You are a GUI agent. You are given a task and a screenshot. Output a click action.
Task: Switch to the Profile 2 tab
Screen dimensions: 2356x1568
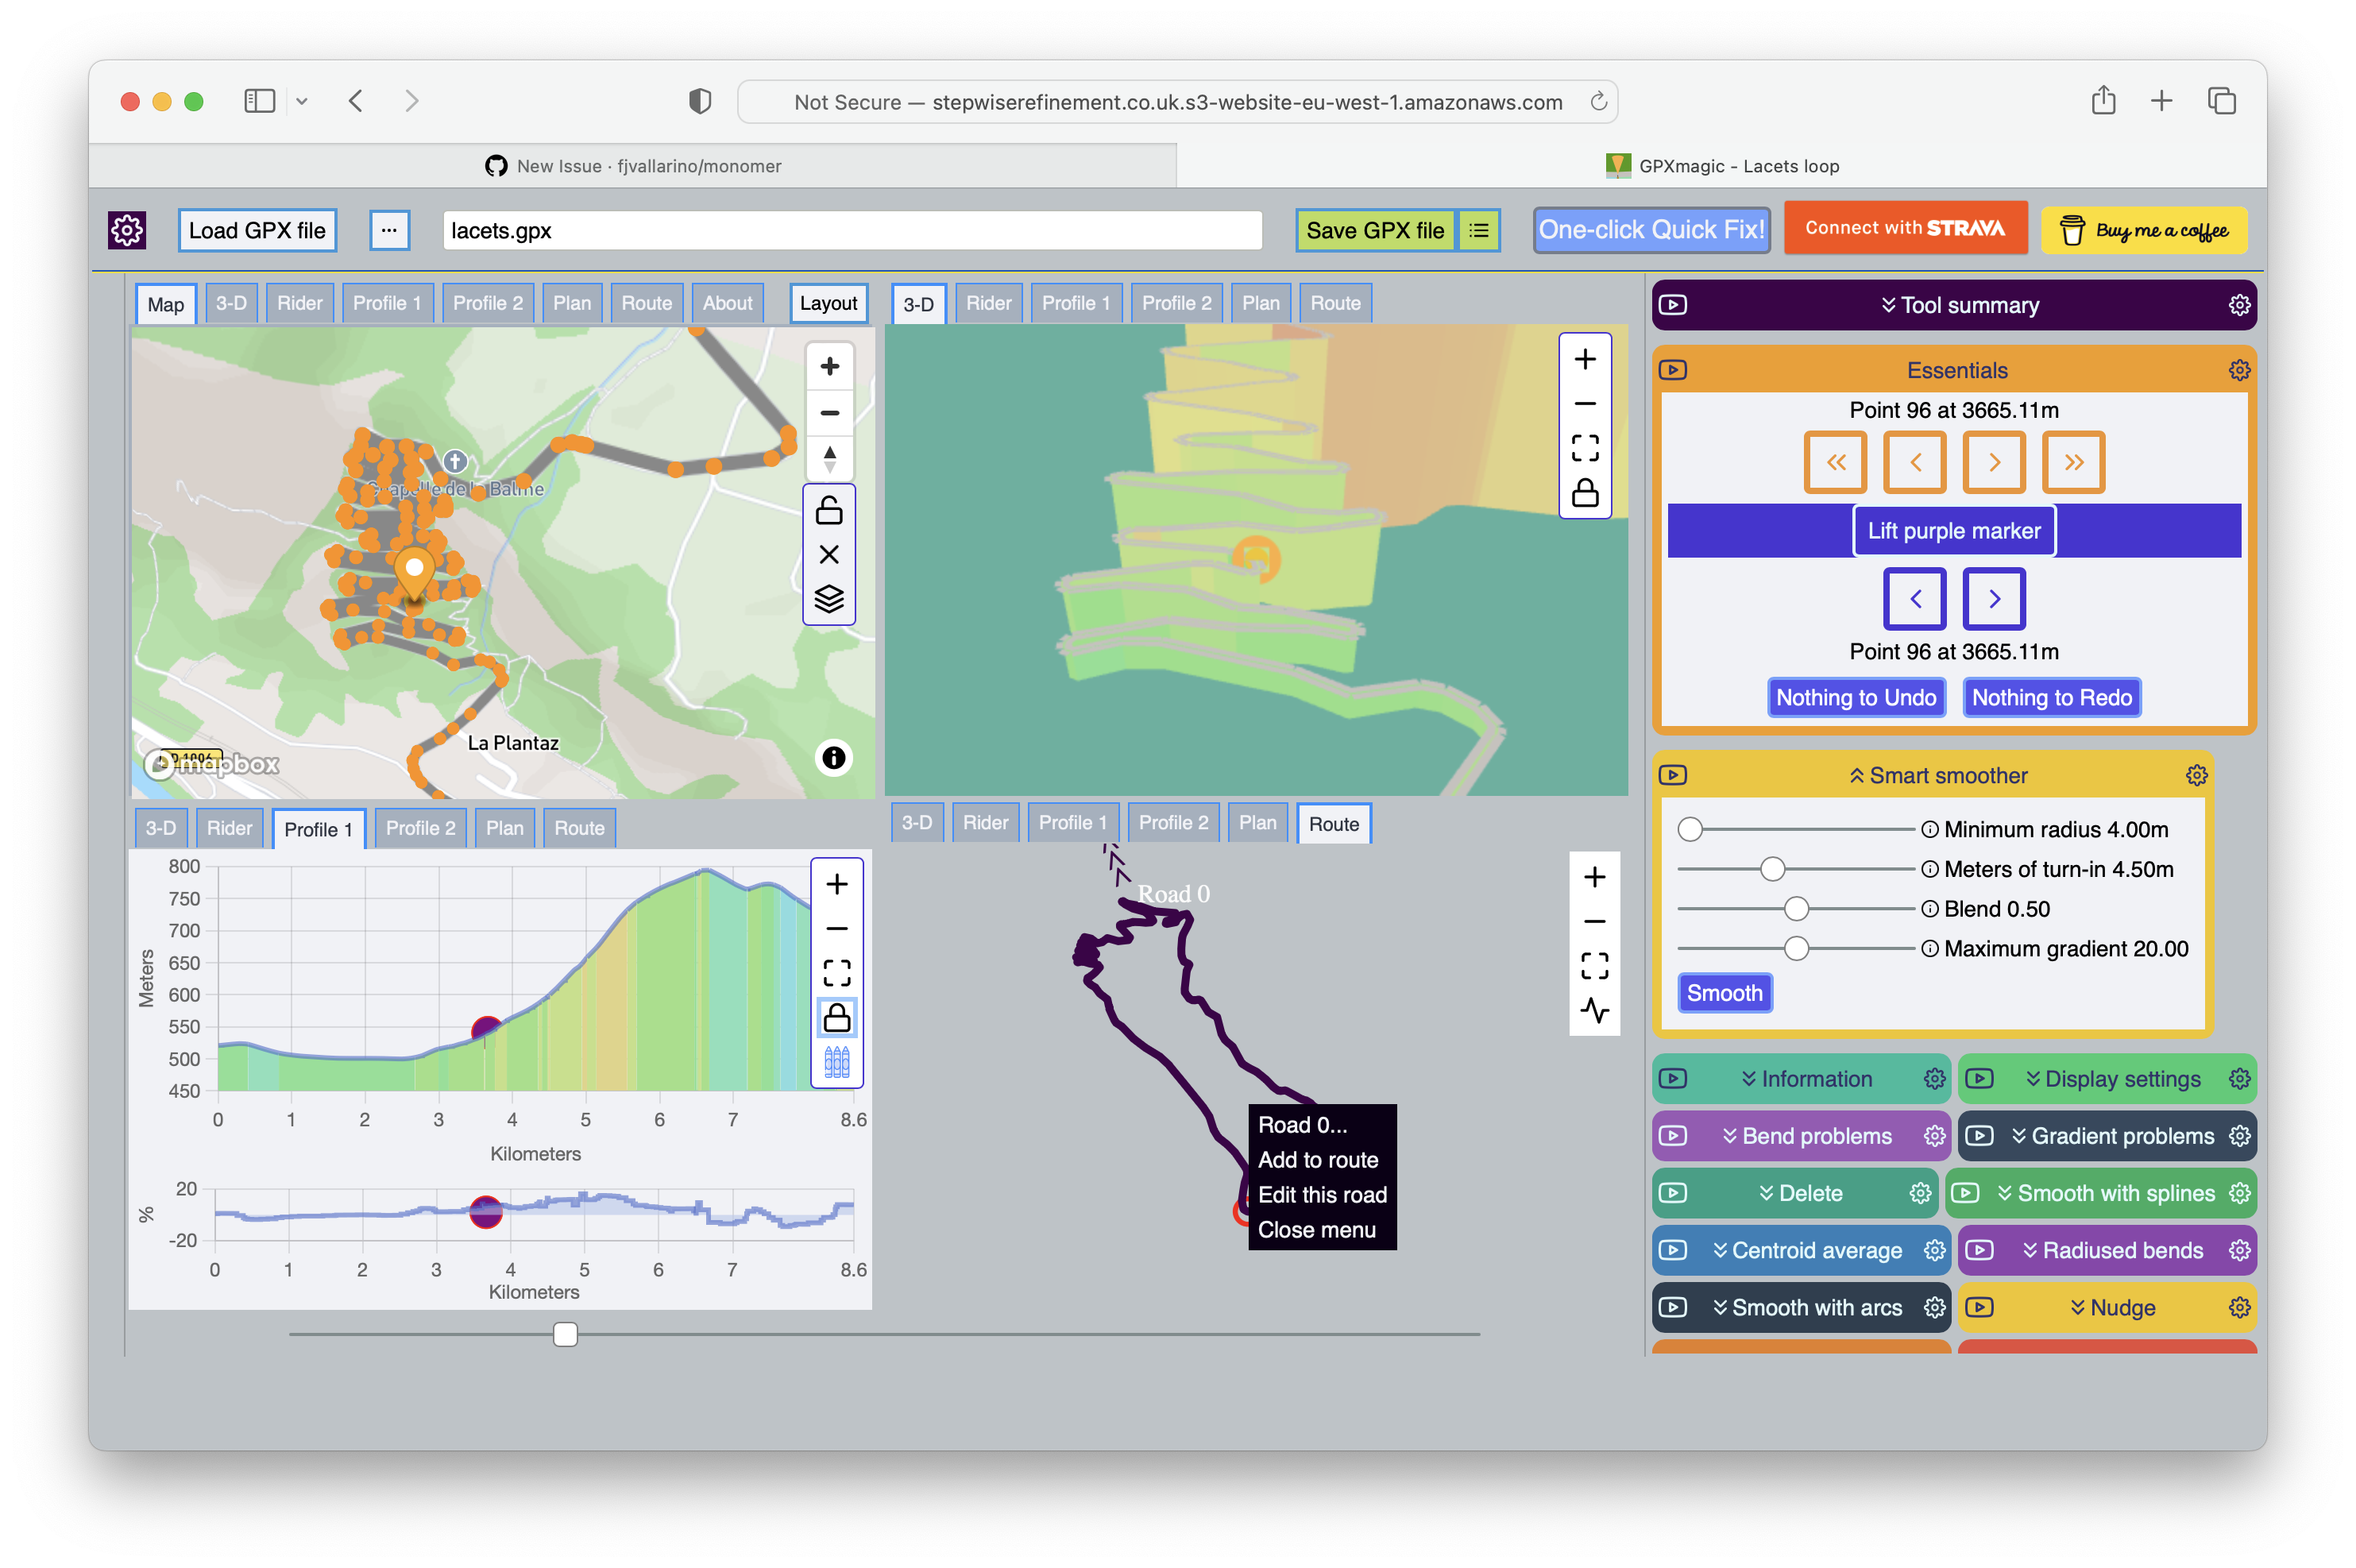(487, 303)
